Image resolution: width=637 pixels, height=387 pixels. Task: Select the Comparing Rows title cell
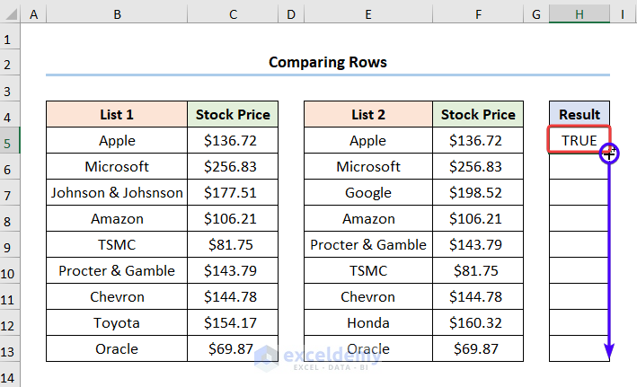click(x=328, y=62)
